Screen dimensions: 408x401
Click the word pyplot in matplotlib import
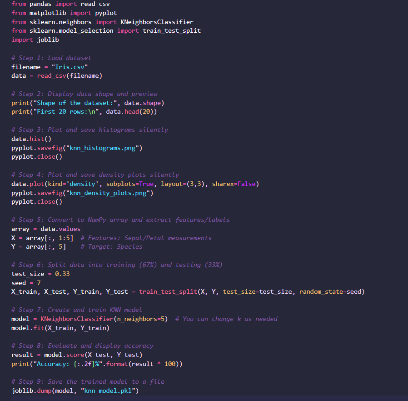coord(106,13)
